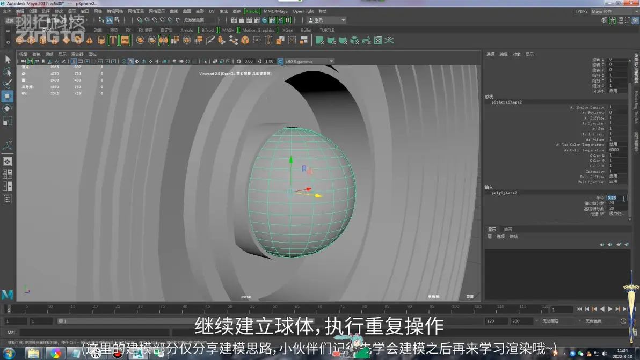Activate the Move tool in toolbox
Viewport: 640px width, 360px height.
click(8, 97)
